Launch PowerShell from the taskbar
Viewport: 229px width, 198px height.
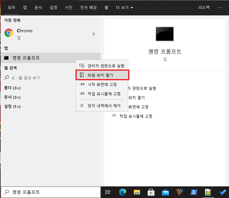coord(194,192)
